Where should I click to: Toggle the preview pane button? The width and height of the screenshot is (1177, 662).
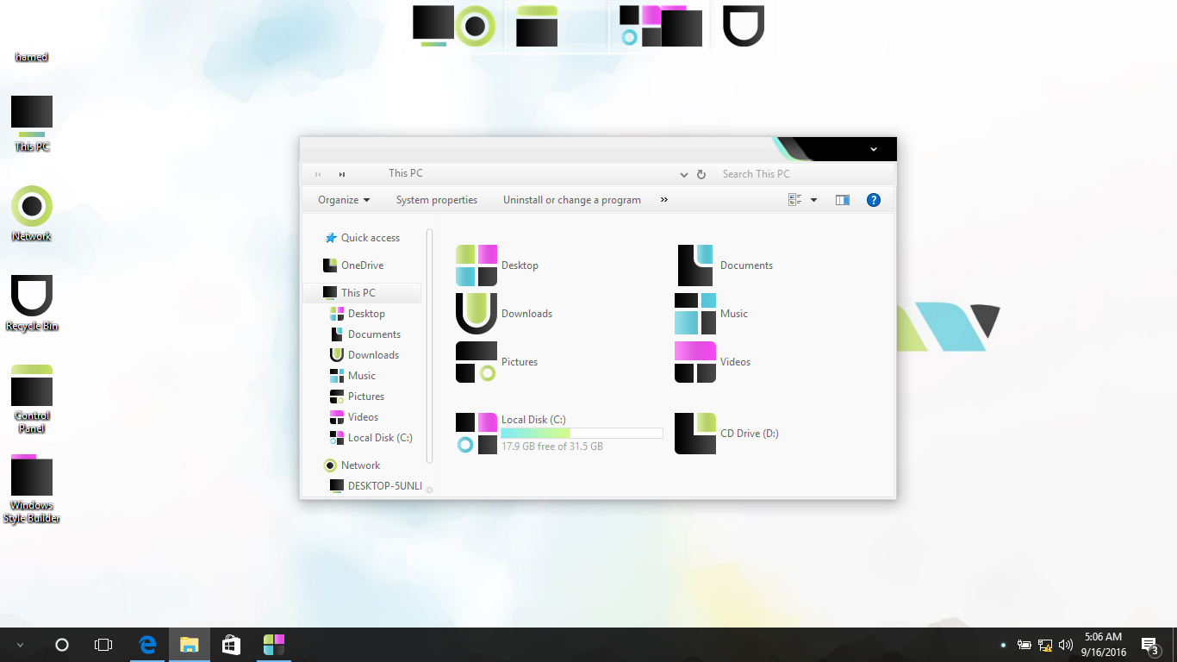tap(843, 200)
